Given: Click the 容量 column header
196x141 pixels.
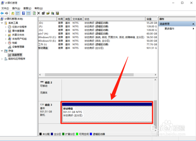Looking at the screenshot, I should [x=151, y=19].
